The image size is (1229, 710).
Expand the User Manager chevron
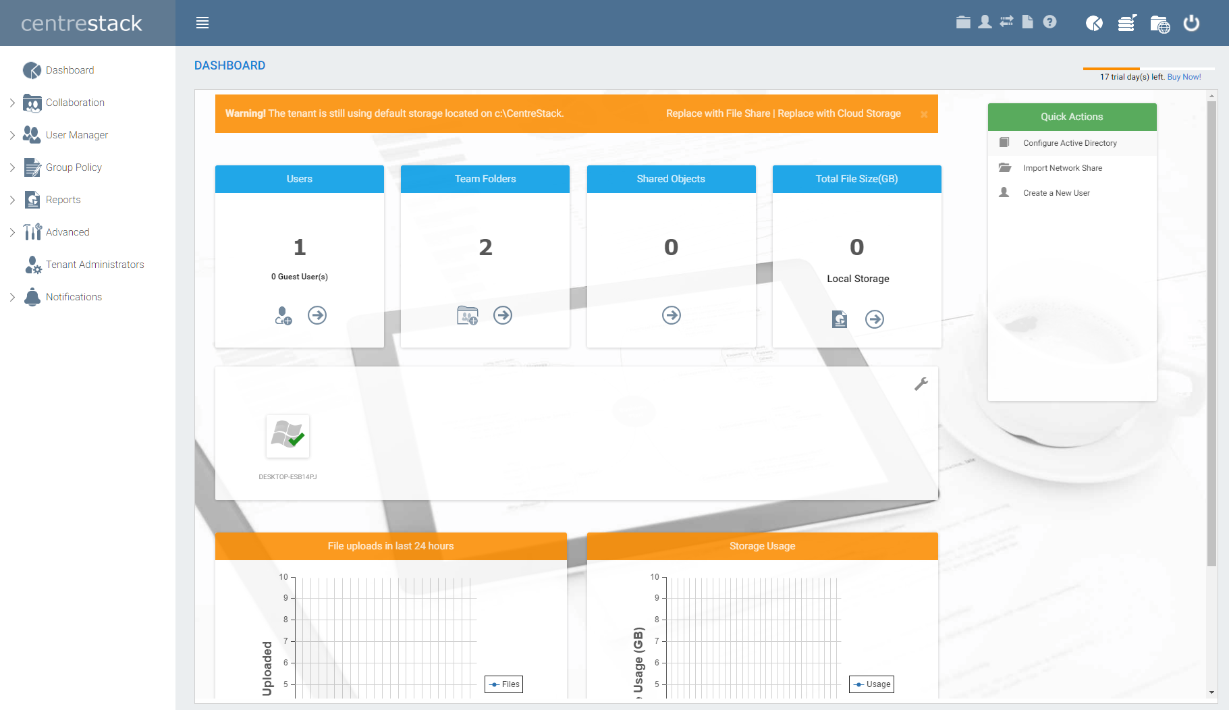(x=12, y=135)
